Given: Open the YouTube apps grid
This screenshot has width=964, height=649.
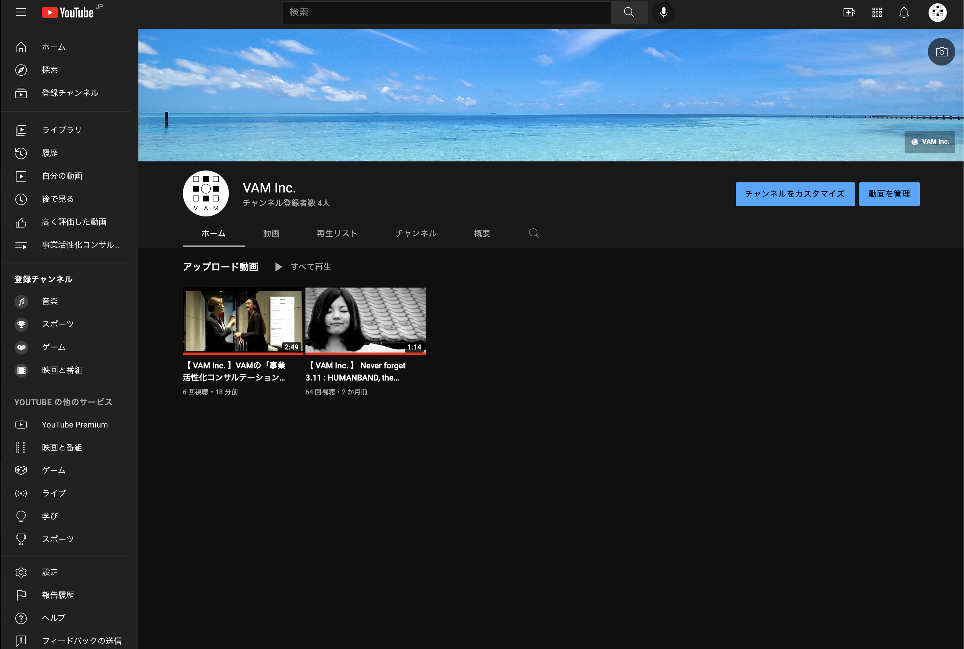Looking at the screenshot, I should [x=877, y=12].
